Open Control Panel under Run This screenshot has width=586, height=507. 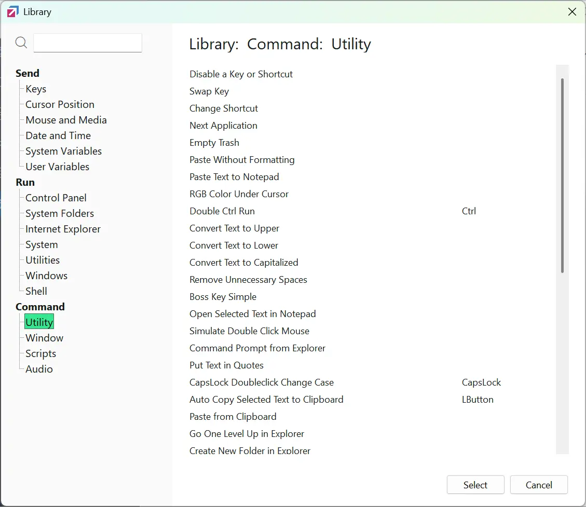pos(56,198)
